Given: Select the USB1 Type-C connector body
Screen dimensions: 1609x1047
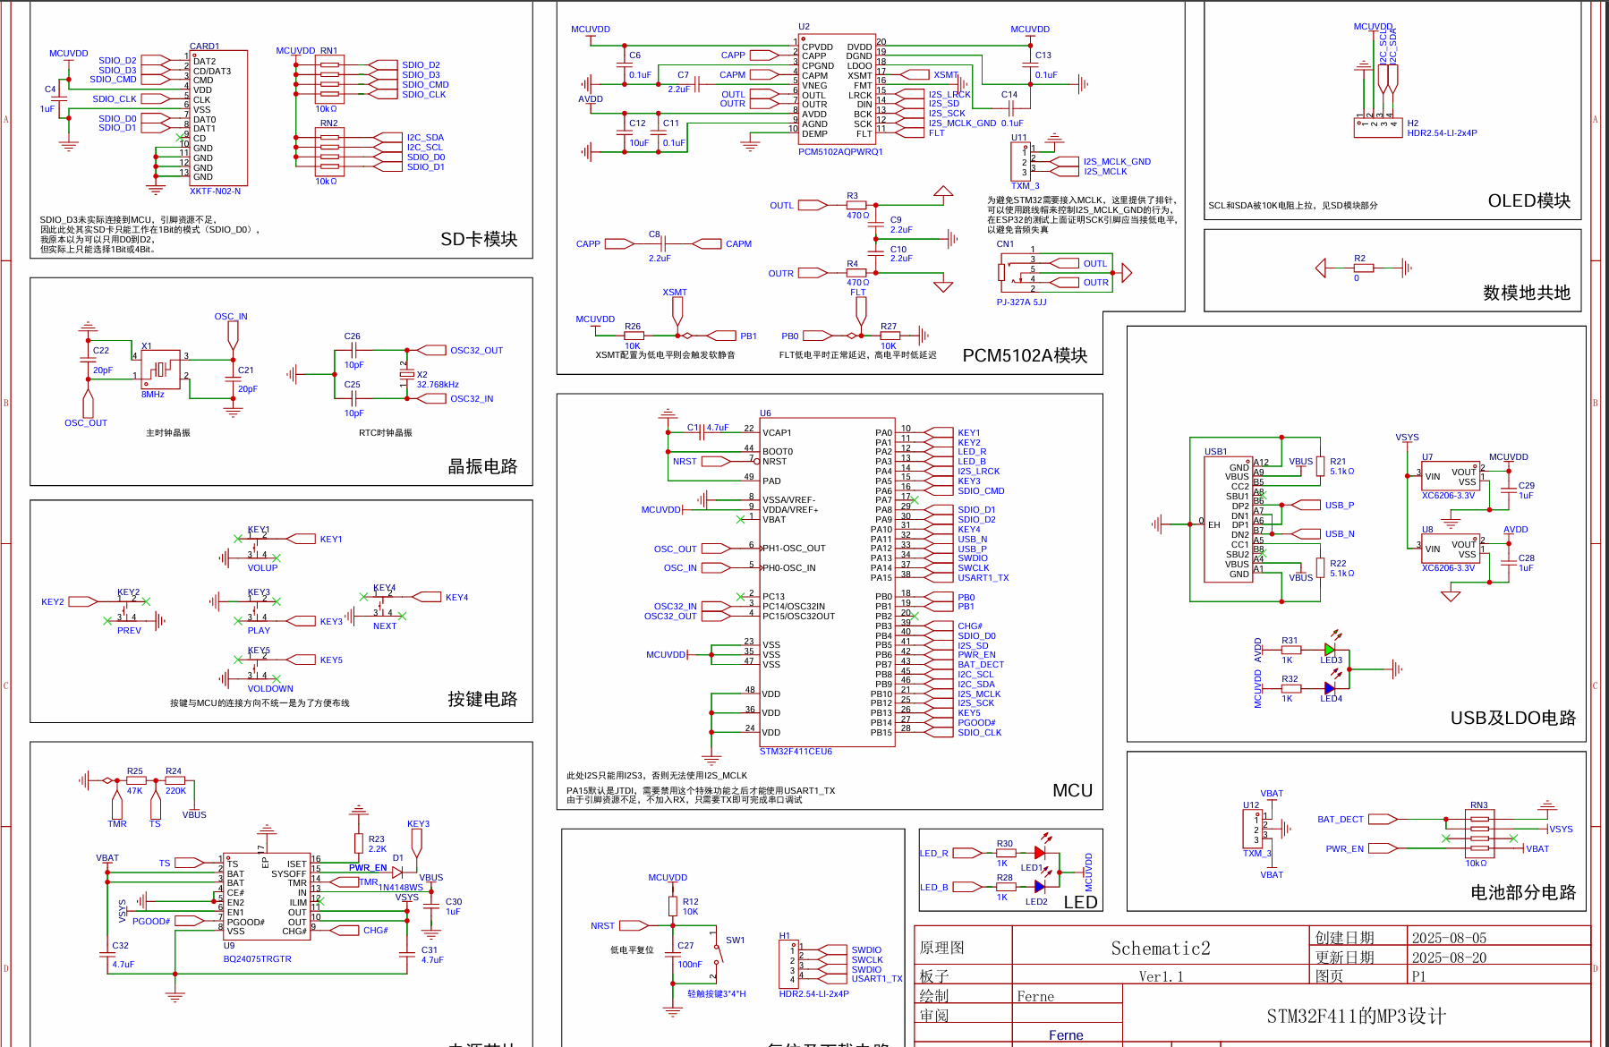Looking at the screenshot, I should point(1228,520).
